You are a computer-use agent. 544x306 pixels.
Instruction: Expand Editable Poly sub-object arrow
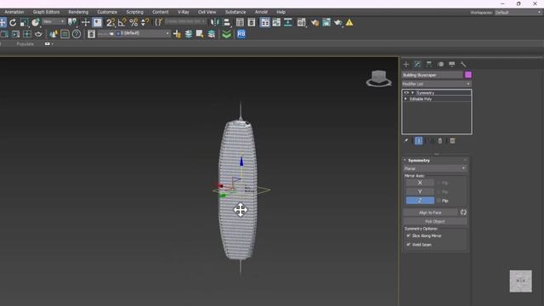[x=405, y=99]
